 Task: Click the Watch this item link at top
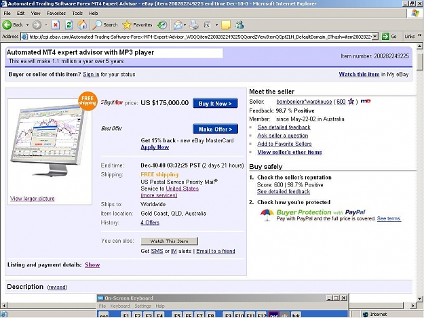(x=359, y=75)
